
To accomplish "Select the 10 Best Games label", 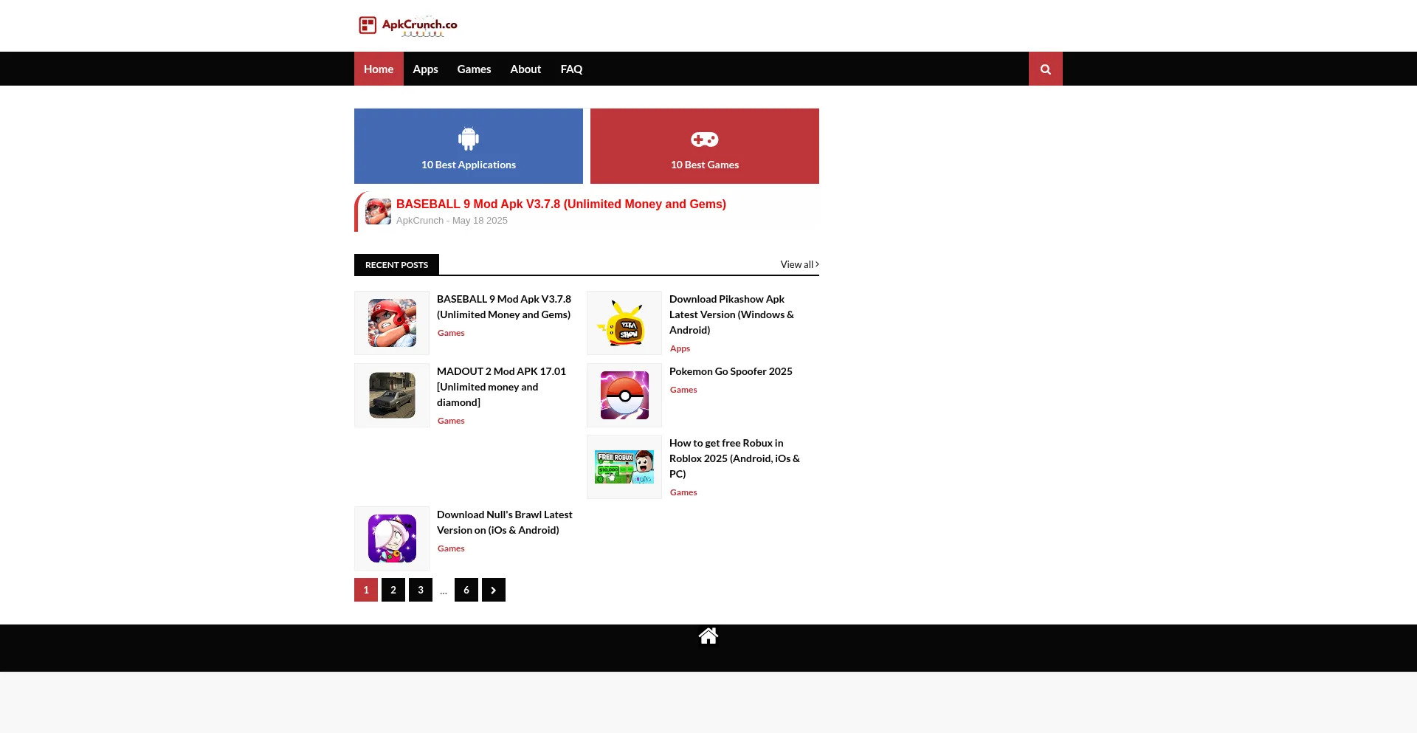I will coord(705,165).
